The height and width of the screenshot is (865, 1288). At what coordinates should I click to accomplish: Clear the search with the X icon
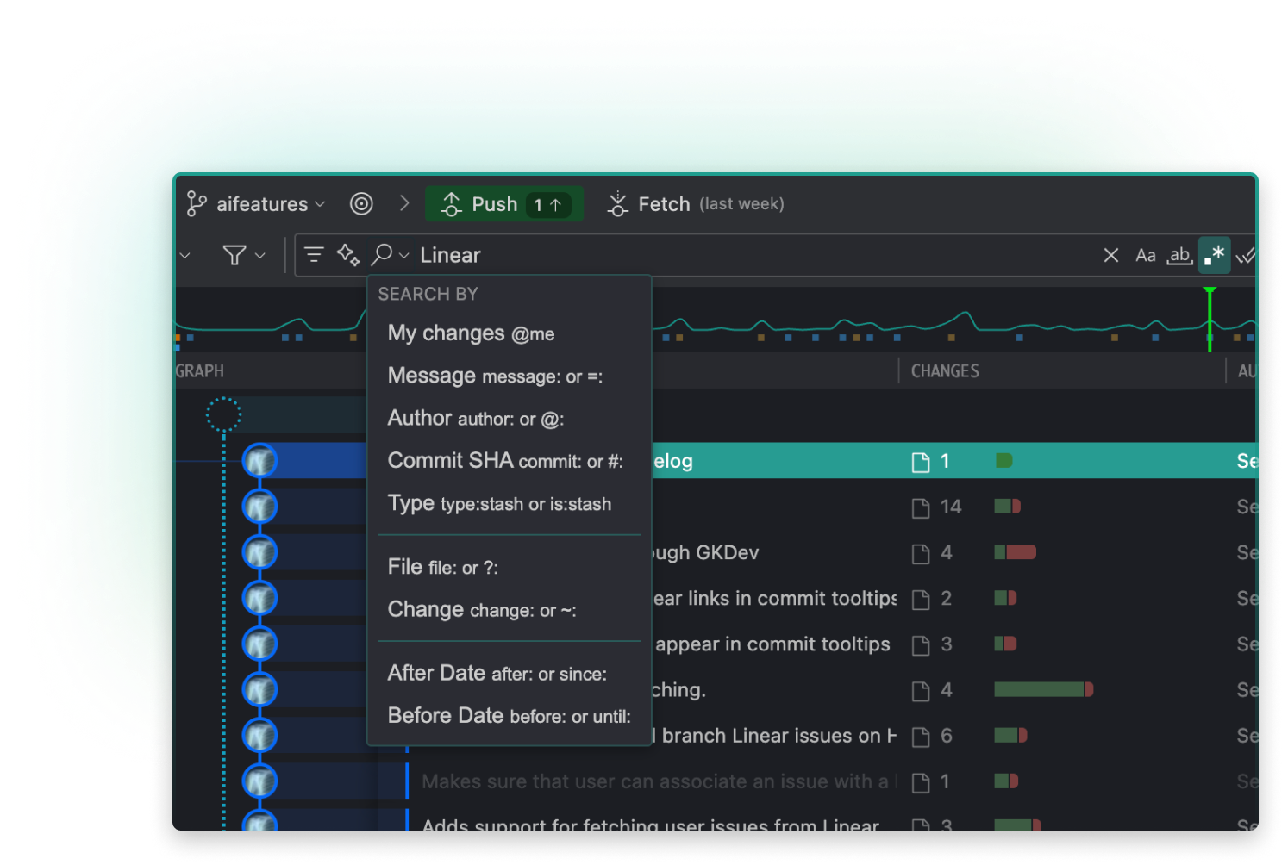pos(1110,255)
